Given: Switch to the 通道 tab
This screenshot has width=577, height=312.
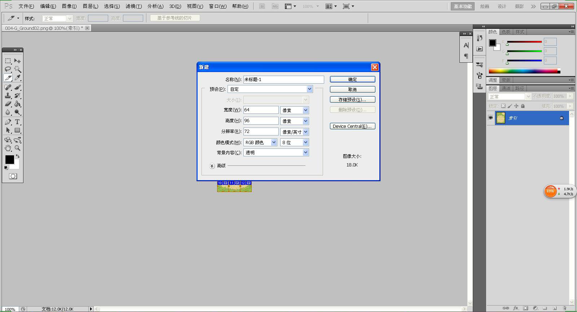Looking at the screenshot, I should 506,88.
